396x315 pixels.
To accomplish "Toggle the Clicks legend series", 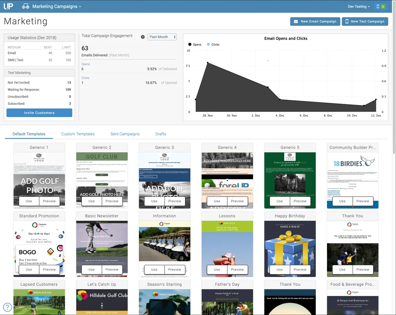I will (213, 45).
